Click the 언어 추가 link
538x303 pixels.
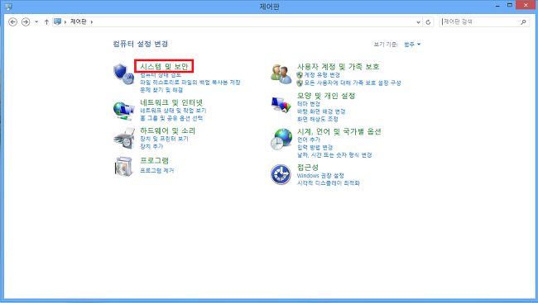pos(309,140)
